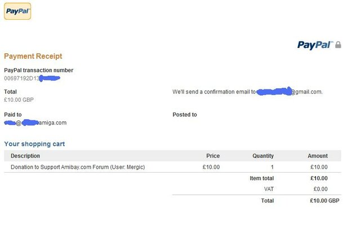Click the Item total label
Image resolution: width=347 pixels, height=225 pixels.
[261, 178]
